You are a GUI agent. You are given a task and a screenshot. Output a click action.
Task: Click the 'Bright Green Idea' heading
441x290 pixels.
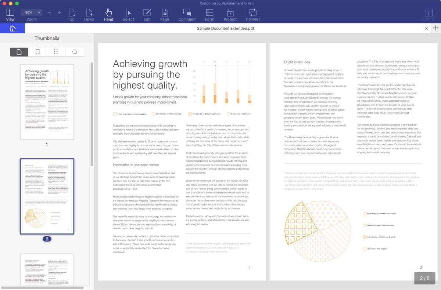point(297,62)
